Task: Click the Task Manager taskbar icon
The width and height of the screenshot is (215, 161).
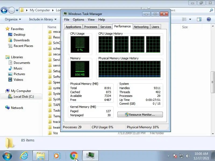Action: (x=91, y=156)
